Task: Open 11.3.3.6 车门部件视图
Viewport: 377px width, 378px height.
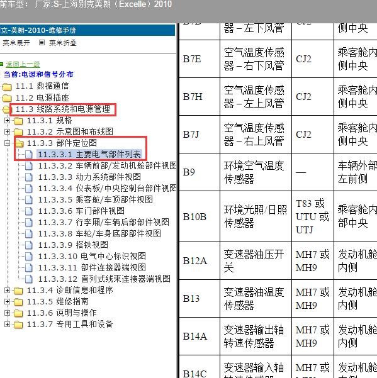Action: pos(81,211)
